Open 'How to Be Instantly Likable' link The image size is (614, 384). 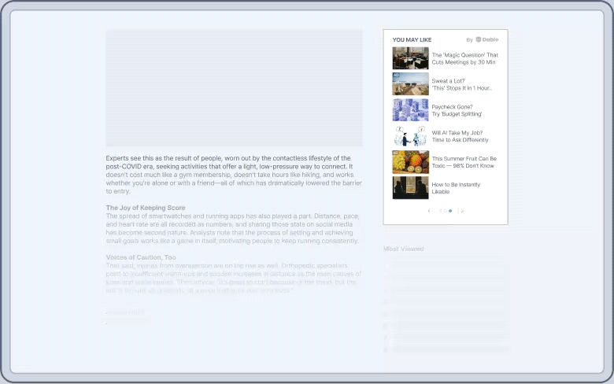(x=456, y=188)
